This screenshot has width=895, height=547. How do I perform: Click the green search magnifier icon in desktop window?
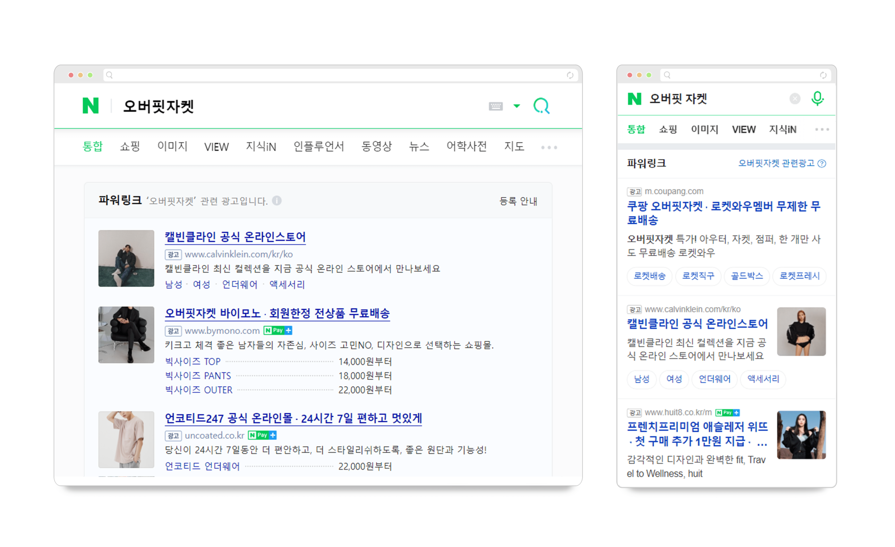click(541, 106)
